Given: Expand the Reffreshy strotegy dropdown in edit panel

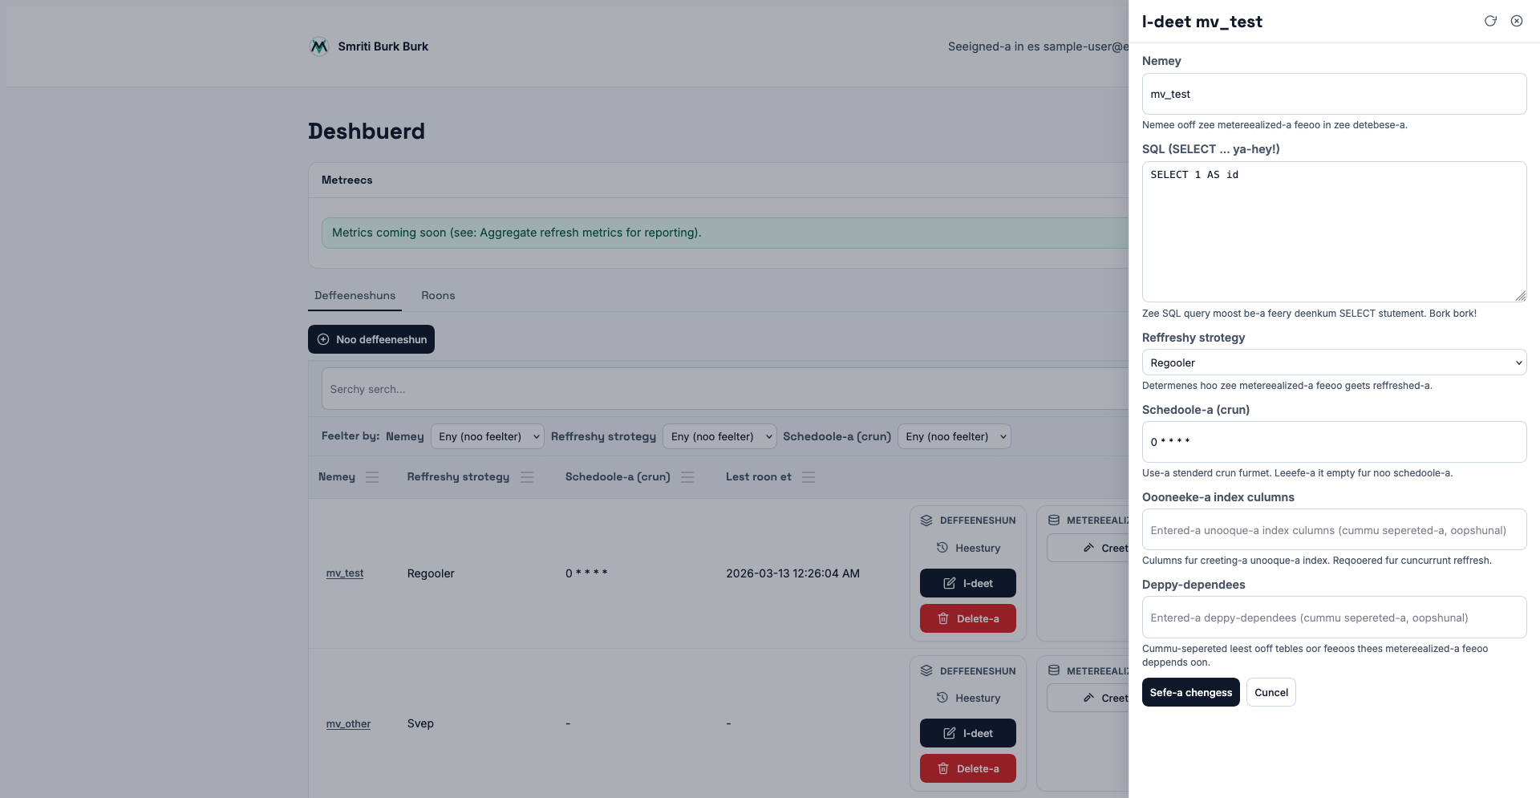Looking at the screenshot, I should click(1333, 363).
